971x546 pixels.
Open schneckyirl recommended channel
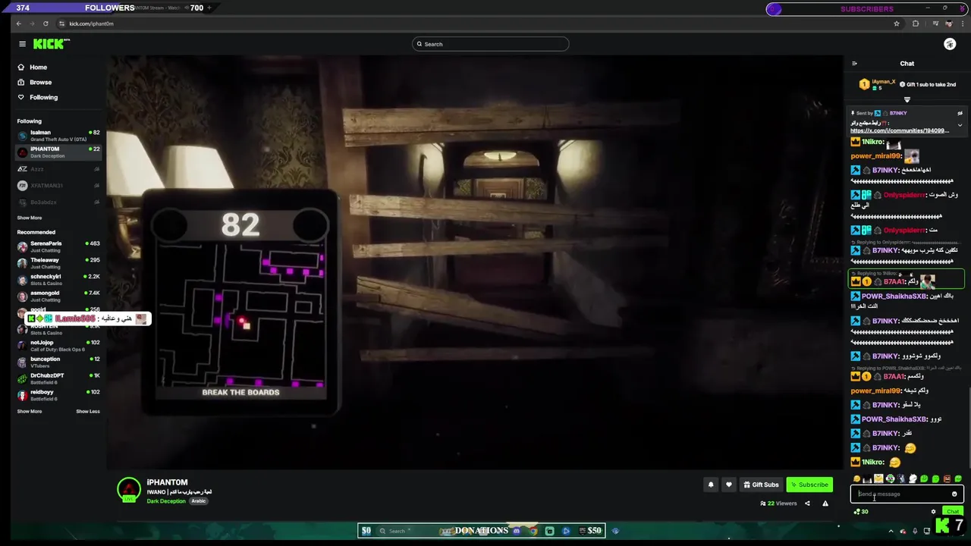click(59, 280)
